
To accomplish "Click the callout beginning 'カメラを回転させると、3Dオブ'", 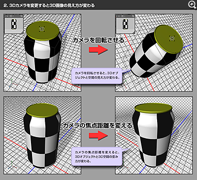I will pos(98,75).
